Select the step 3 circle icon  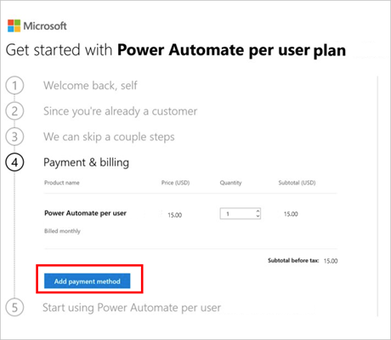(14, 137)
